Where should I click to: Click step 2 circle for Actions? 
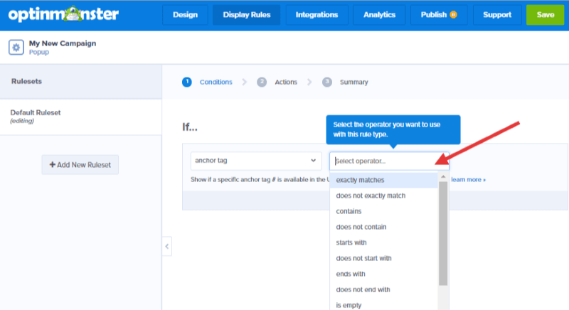pos(262,82)
